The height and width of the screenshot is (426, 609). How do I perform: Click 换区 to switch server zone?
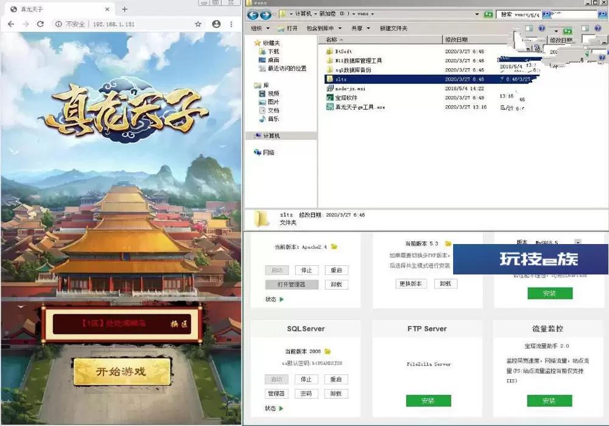point(179,324)
